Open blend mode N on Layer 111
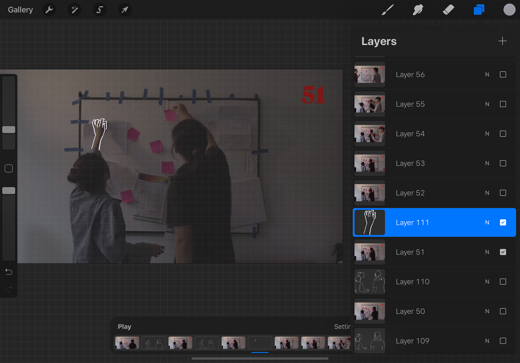This screenshot has width=520, height=363. [x=487, y=223]
